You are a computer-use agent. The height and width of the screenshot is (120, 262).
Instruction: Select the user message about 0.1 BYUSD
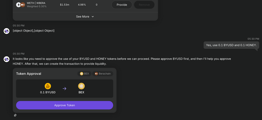point(231,45)
